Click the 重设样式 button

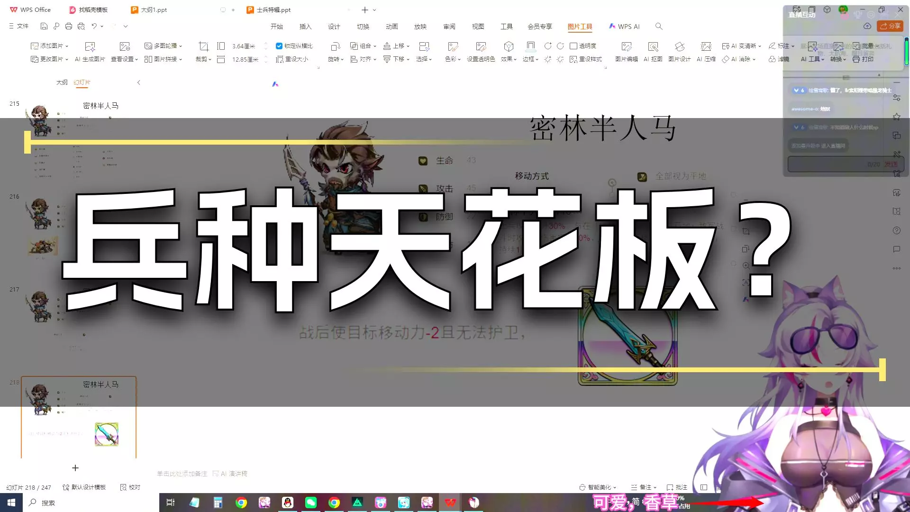coord(586,59)
